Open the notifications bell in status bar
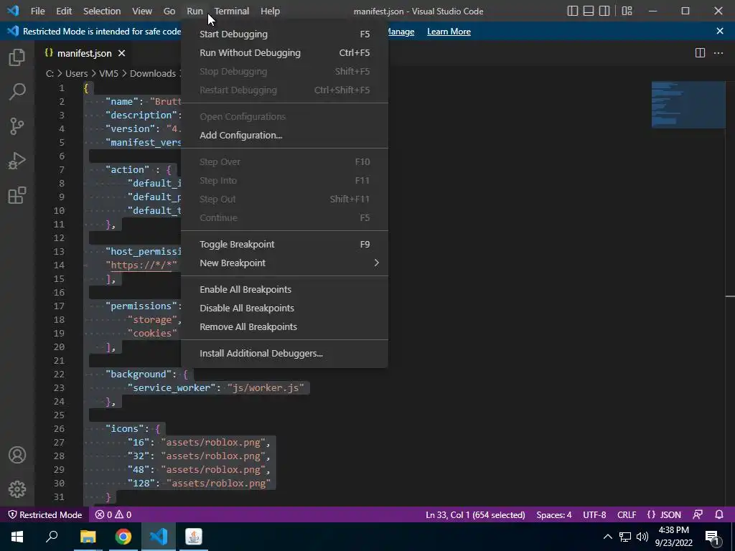 click(x=719, y=514)
